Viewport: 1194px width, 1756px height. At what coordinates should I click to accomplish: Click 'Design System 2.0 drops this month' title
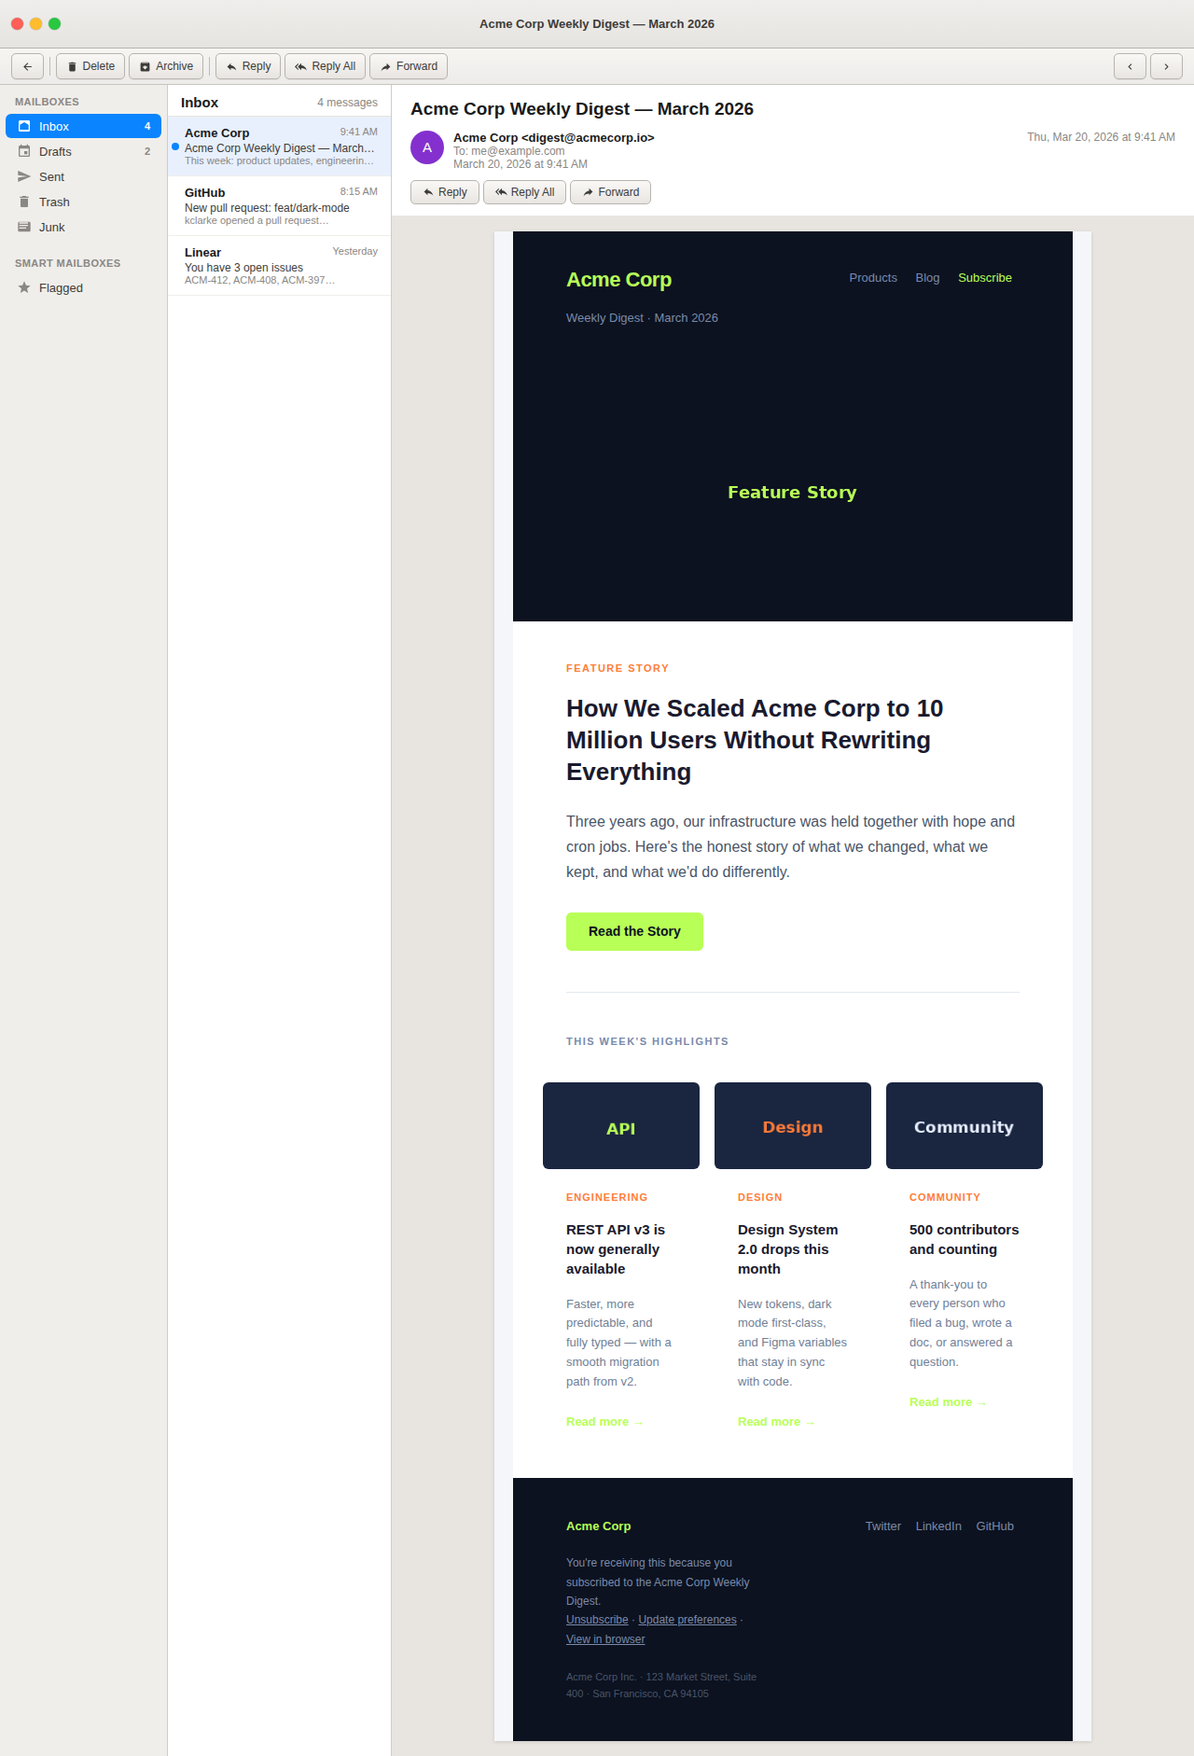(x=788, y=1249)
